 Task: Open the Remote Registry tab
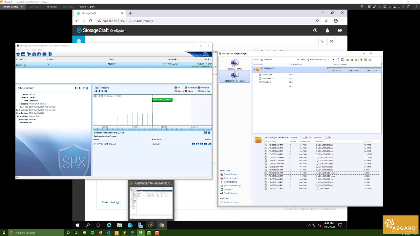(x=87, y=7)
